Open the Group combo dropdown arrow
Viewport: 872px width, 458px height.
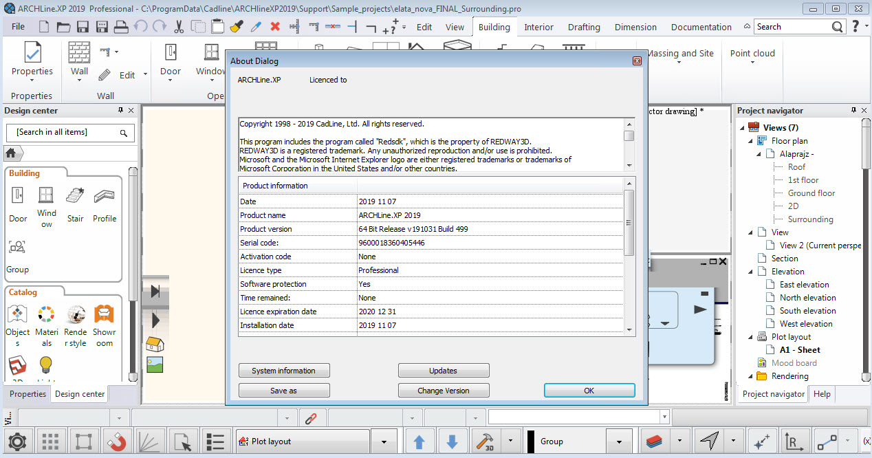point(620,441)
